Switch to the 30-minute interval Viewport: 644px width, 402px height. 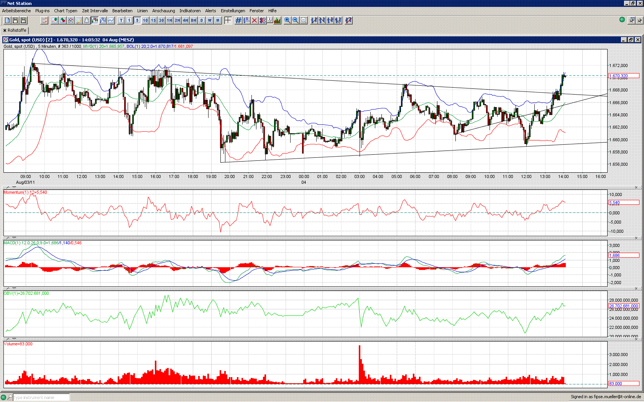pos(161,20)
